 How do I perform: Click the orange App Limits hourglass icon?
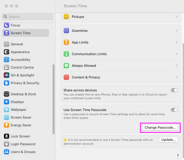(66, 42)
